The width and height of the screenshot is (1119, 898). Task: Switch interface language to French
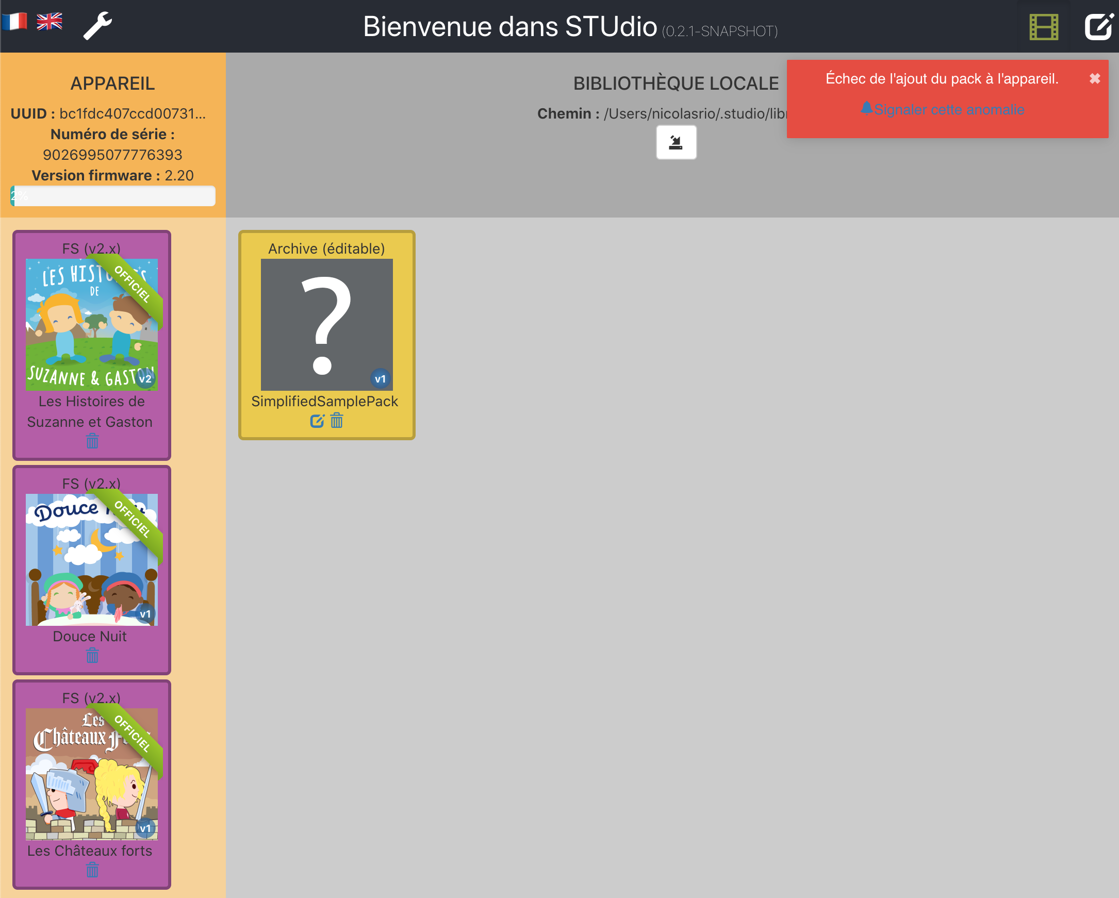point(15,22)
